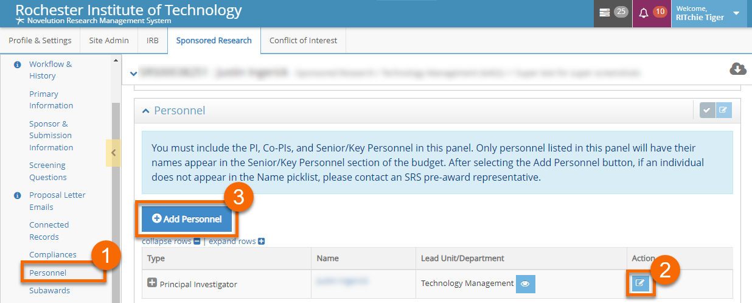Click the Personnel panel header edit icon
Image resolution: width=752 pixels, height=303 pixels.
point(723,110)
